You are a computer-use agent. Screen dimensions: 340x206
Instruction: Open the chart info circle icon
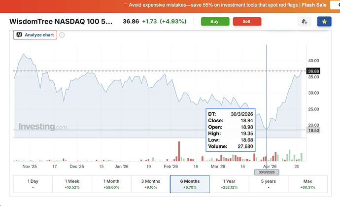pyautogui.click(x=62, y=35)
